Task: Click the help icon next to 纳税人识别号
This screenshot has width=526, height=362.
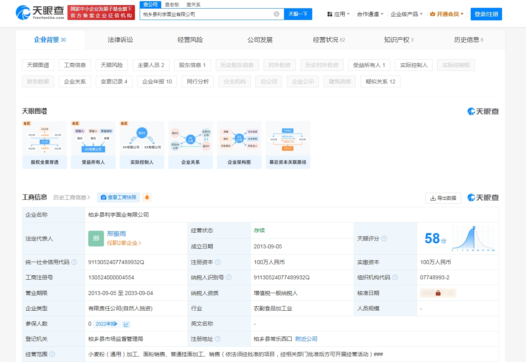Action: click(x=229, y=277)
